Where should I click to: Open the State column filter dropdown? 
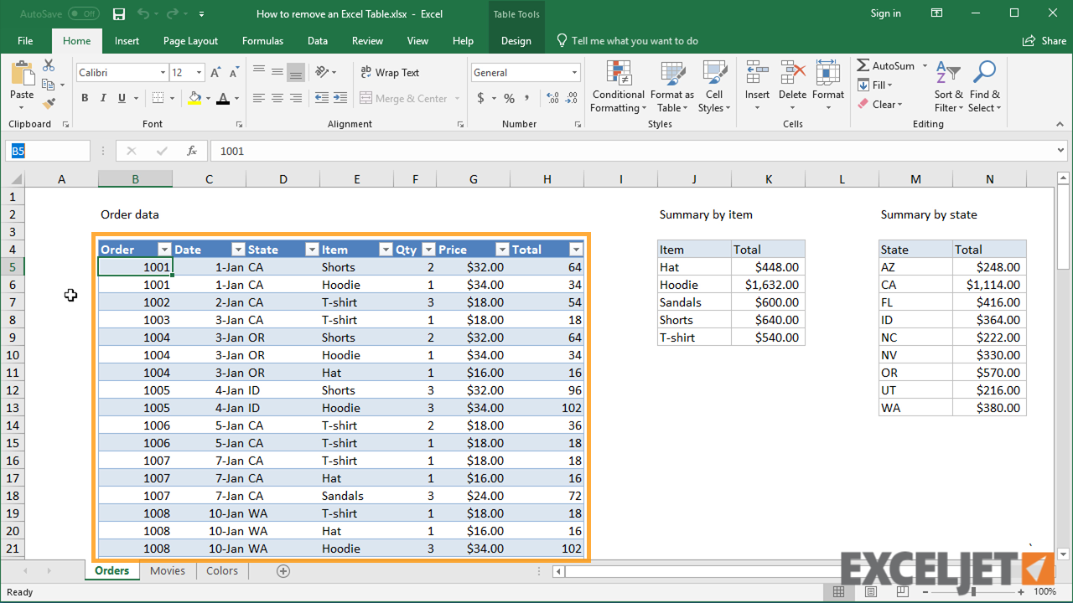point(312,250)
